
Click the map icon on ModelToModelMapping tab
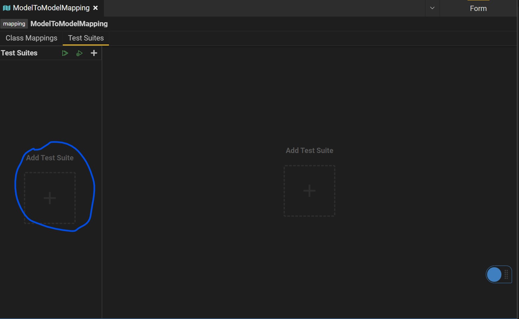(7, 8)
